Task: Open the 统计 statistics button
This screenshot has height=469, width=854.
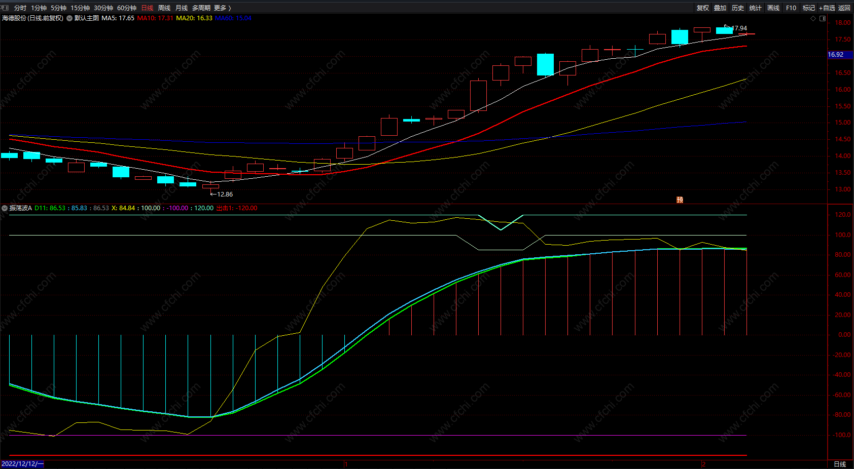Action: 756,8
